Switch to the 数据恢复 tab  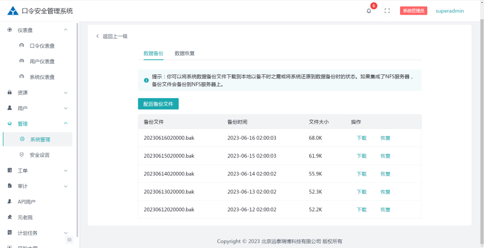click(x=184, y=53)
